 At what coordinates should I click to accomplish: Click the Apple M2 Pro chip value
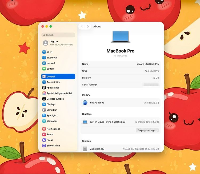pos(152,71)
